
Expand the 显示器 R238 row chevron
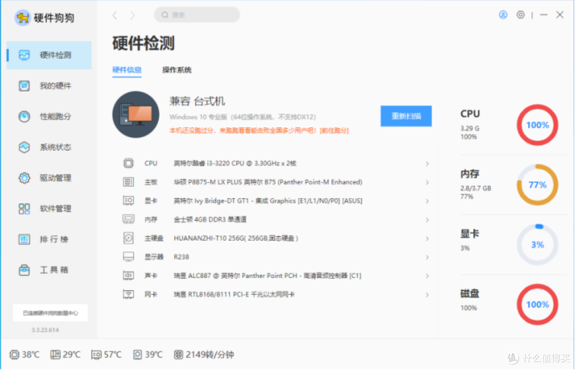pos(427,257)
